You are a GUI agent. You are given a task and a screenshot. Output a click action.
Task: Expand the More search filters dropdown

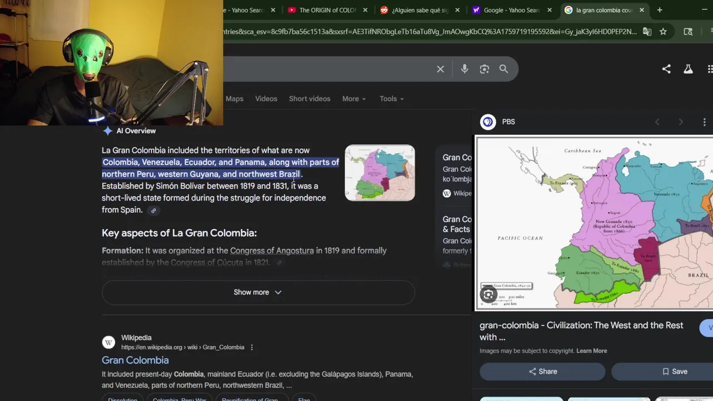[x=354, y=99]
